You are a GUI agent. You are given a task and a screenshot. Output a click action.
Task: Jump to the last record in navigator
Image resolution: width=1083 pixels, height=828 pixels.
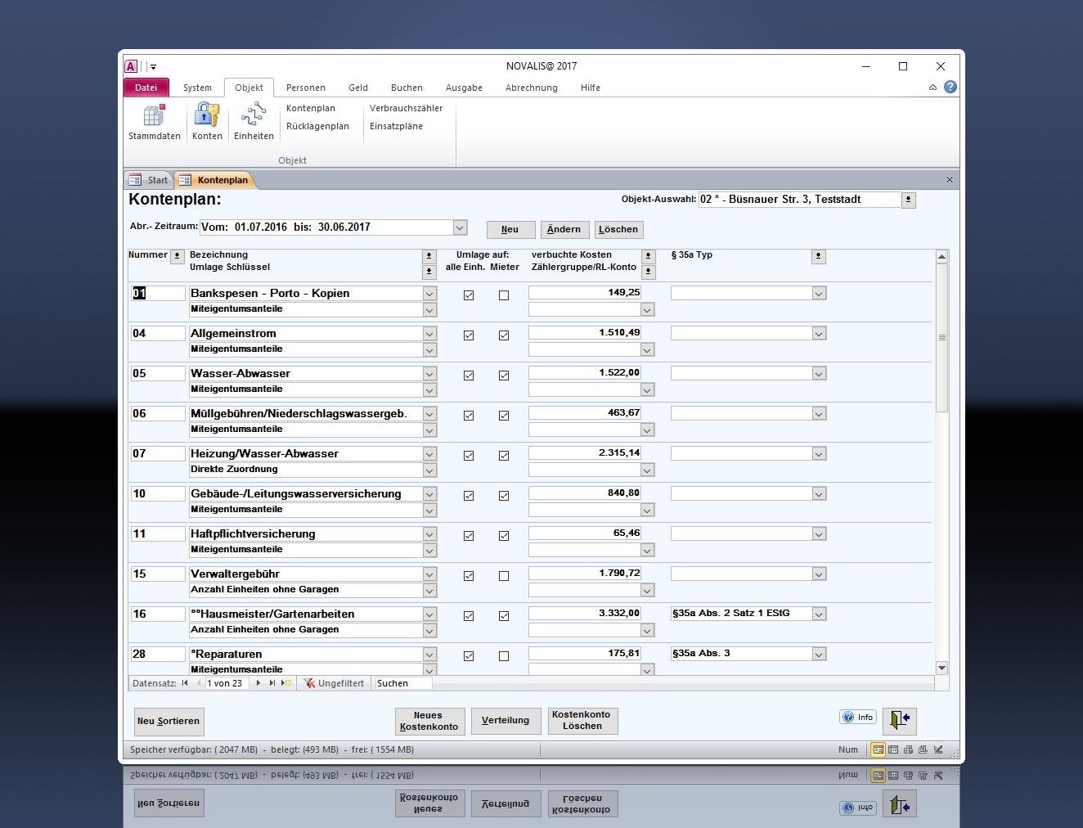click(x=272, y=683)
